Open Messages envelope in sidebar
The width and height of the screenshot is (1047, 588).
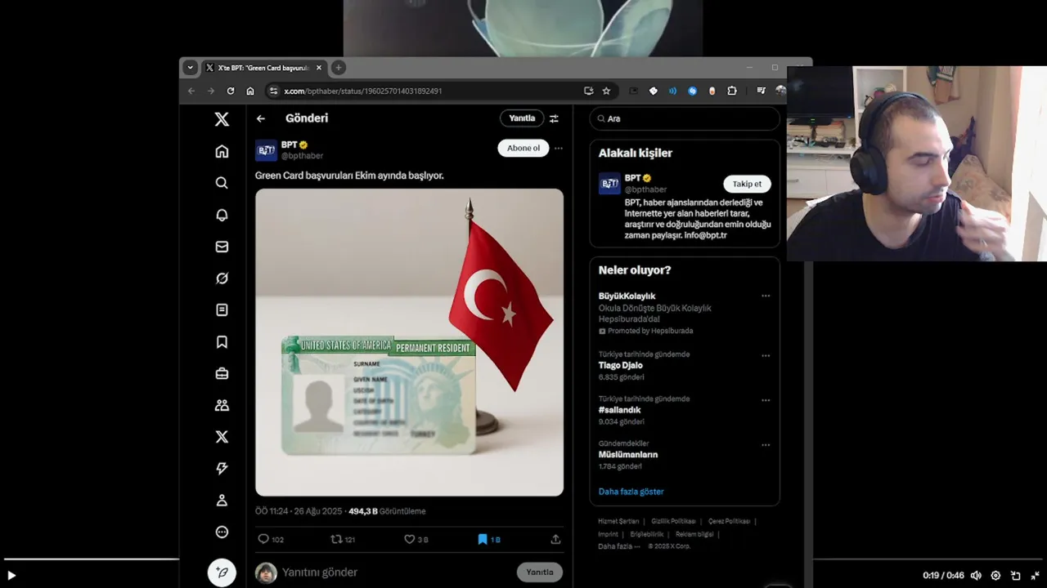click(222, 247)
